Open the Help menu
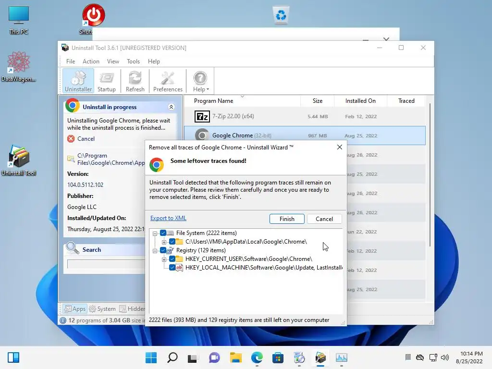 click(x=154, y=61)
